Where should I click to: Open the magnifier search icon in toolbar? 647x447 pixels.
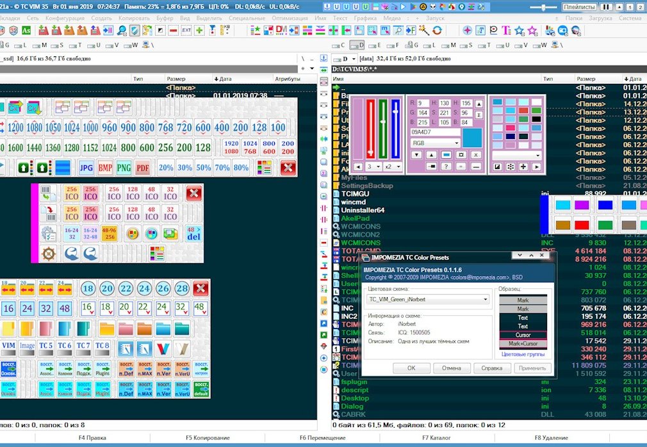coord(122,31)
